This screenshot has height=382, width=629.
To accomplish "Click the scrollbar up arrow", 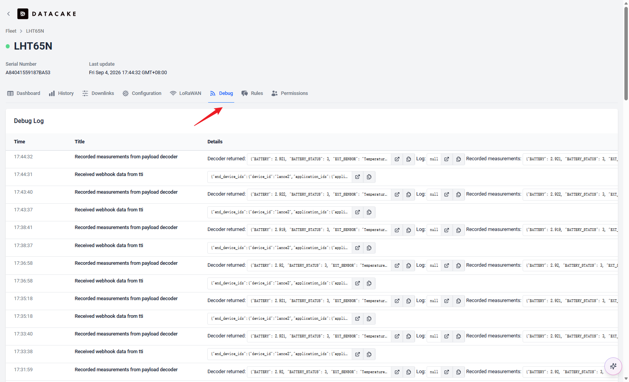I will coord(626,3).
